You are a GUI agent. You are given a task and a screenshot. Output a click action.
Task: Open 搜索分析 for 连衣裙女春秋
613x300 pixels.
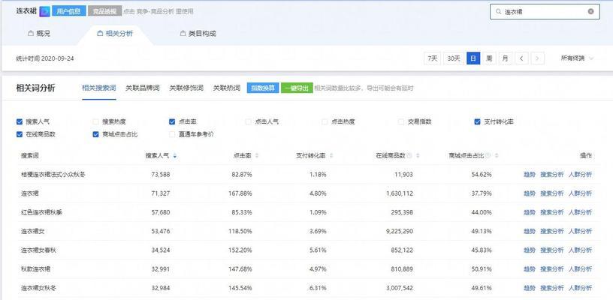[x=552, y=250]
